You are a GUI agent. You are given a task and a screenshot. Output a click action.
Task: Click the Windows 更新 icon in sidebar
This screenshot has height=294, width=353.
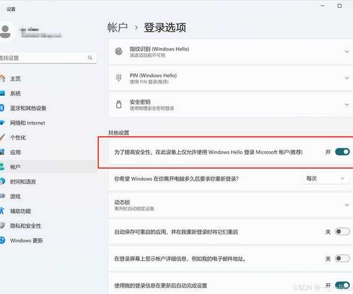pos(2,240)
